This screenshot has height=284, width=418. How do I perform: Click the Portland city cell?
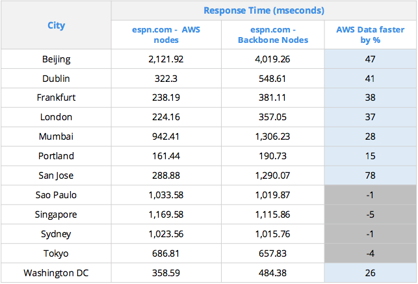point(57,156)
